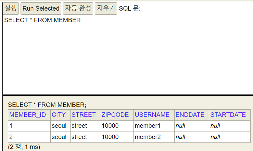Click the result query text 'SELECT * FROM MEMBER;'
Screen dimensions: 253x151
(47, 105)
